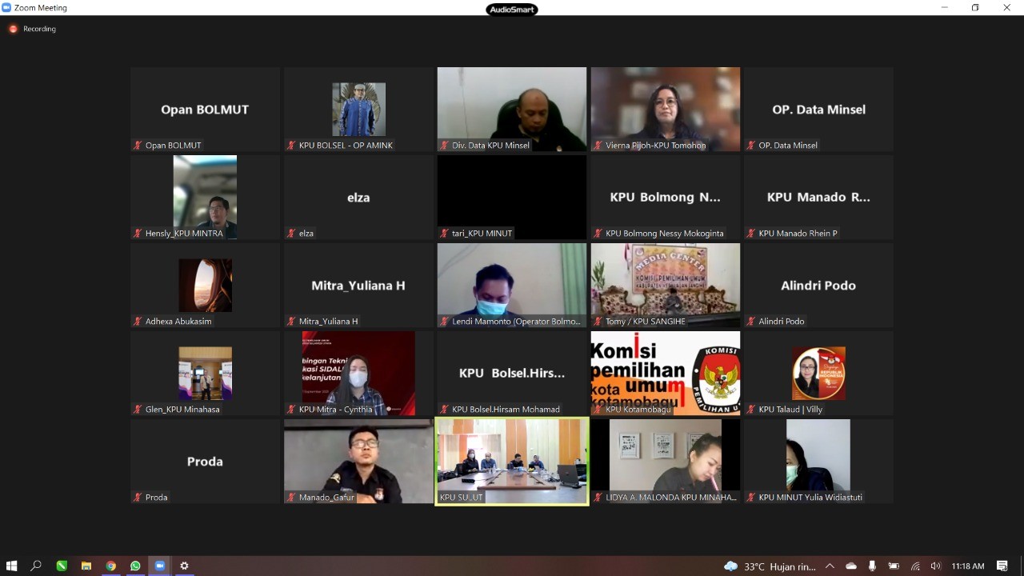
Task: Click the Manado_Gafur participant video
Action: coord(358,461)
